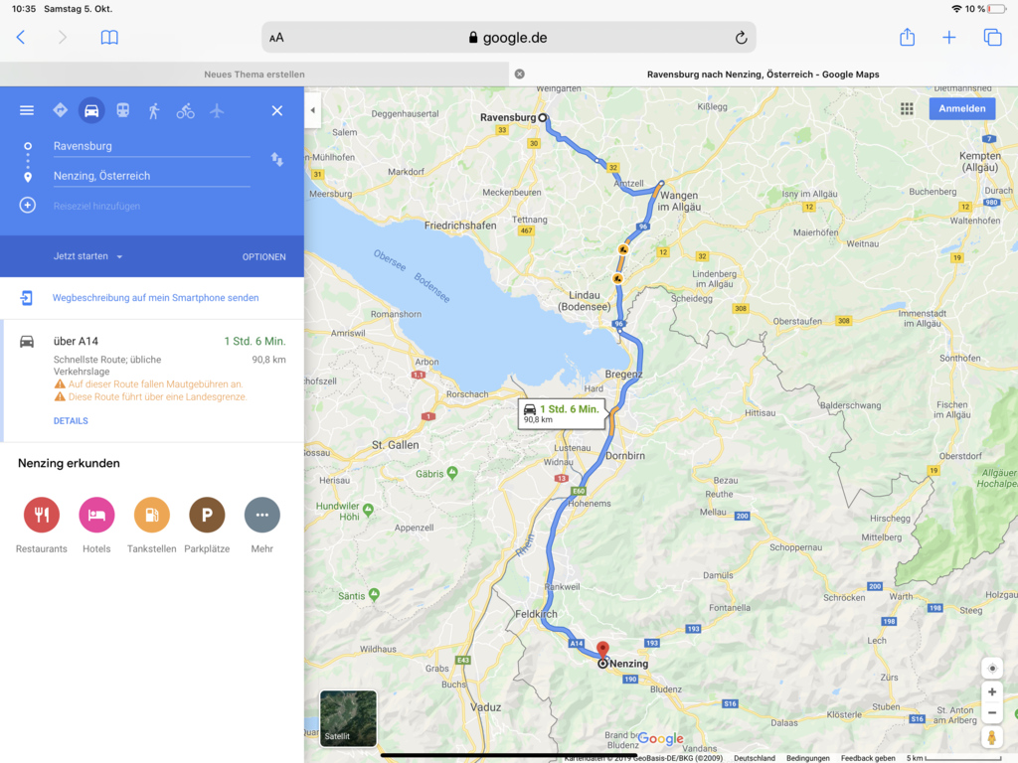Swap start and destination with reverse arrows
This screenshot has height=763, width=1018.
tap(277, 159)
